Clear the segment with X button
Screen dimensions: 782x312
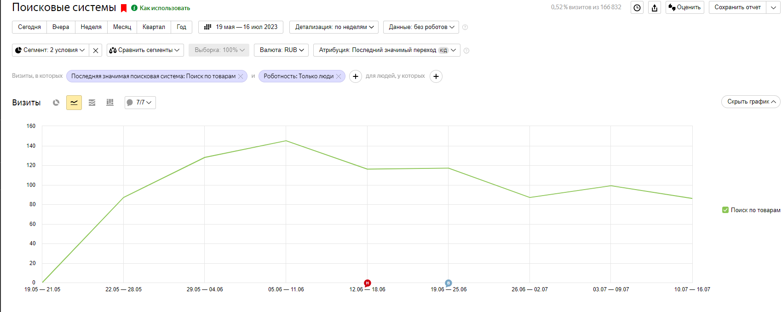tap(95, 50)
